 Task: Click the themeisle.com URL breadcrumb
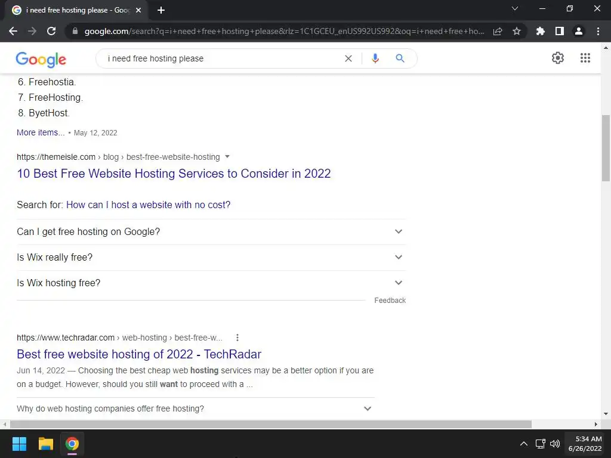[118, 157]
